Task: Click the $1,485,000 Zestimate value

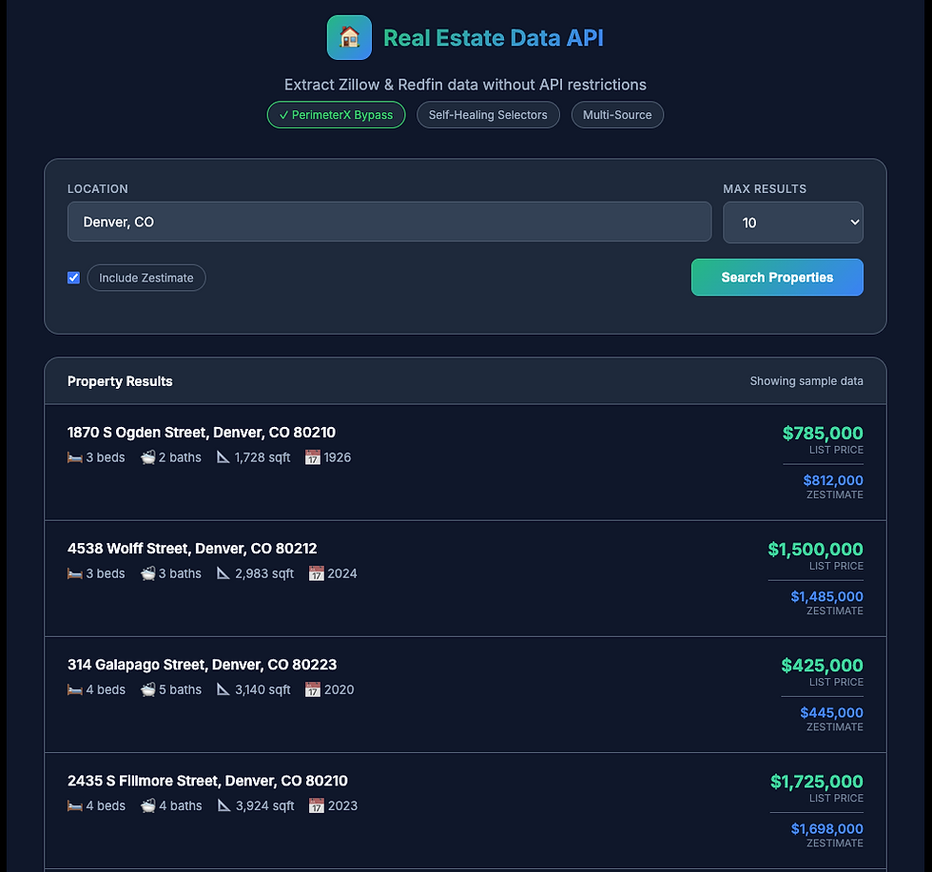Action: coord(826,596)
